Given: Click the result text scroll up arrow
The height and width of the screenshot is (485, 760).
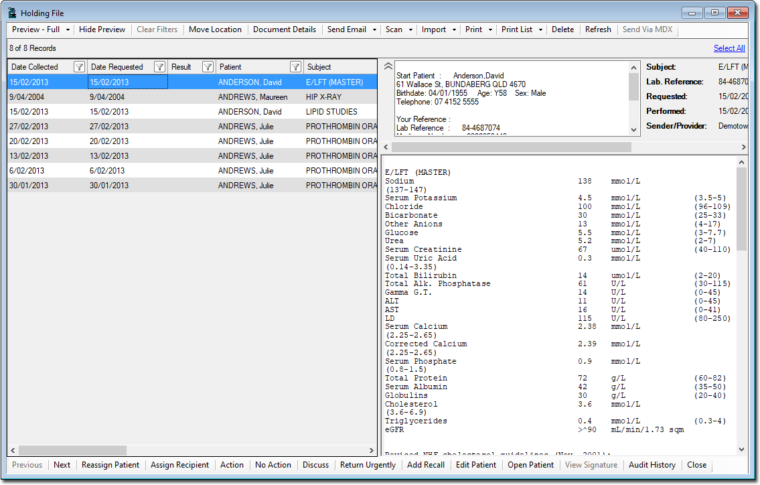Looking at the screenshot, I should pos(741,163).
